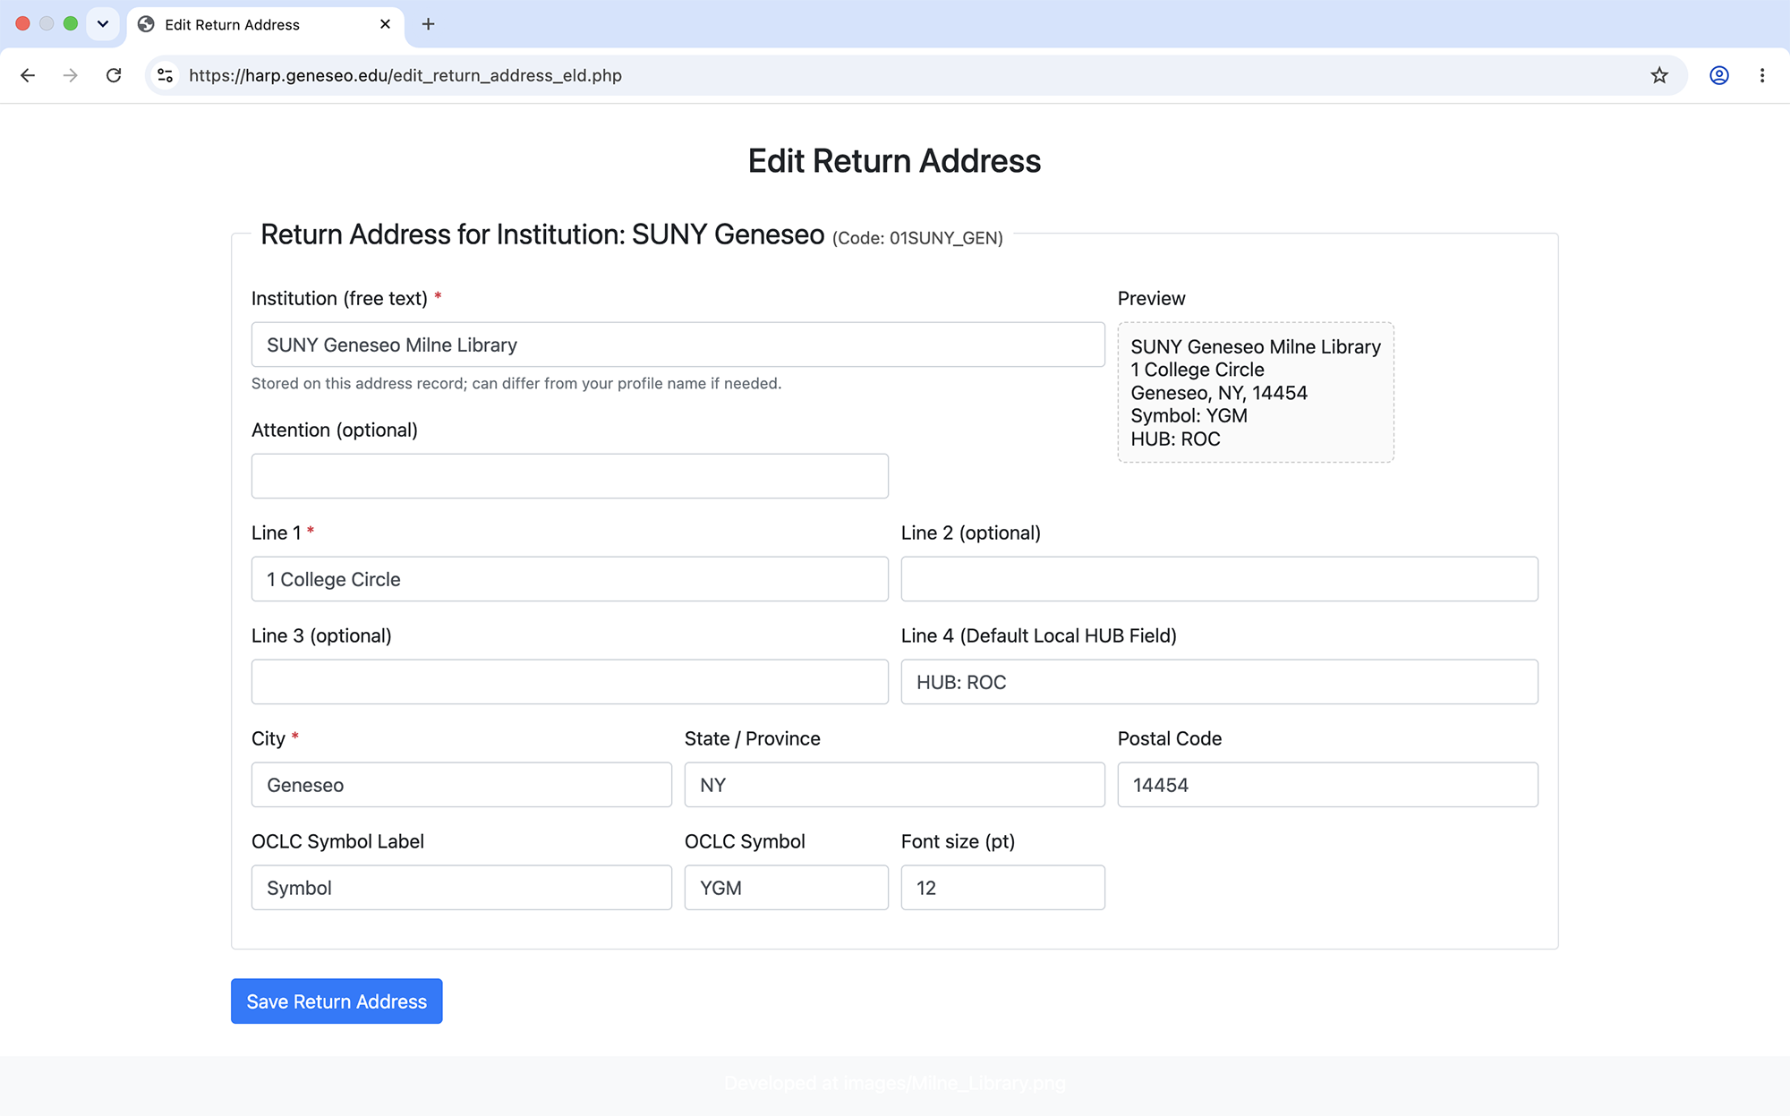Click the "(Code: 01SUNY_GEN)" text

pyautogui.click(x=917, y=238)
